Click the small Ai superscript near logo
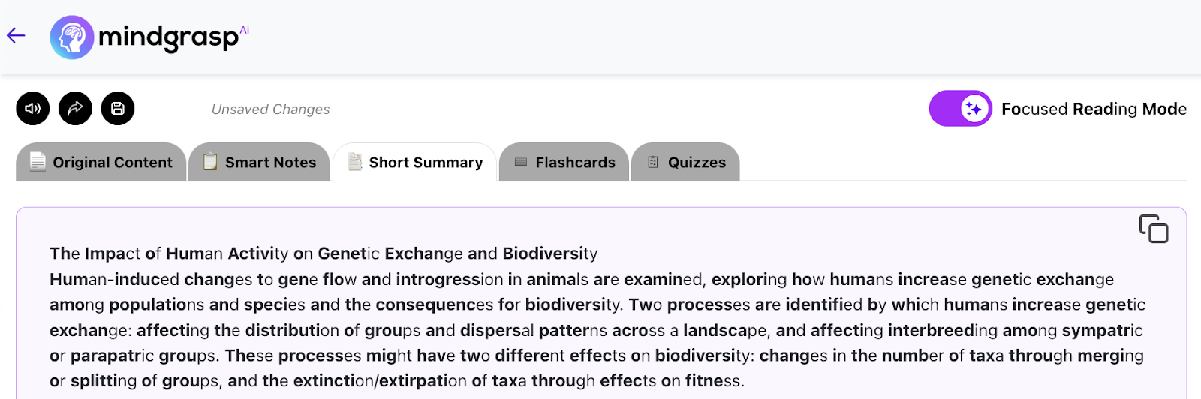 245,30
